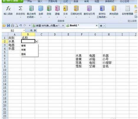Click the redo arrow icon
138x119 pixels.
[25, 26]
